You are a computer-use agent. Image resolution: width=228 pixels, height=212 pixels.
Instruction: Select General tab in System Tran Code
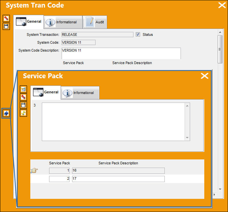pos(29,22)
